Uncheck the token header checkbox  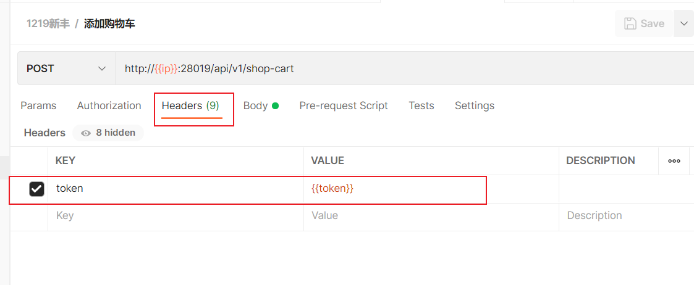coord(37,189)
